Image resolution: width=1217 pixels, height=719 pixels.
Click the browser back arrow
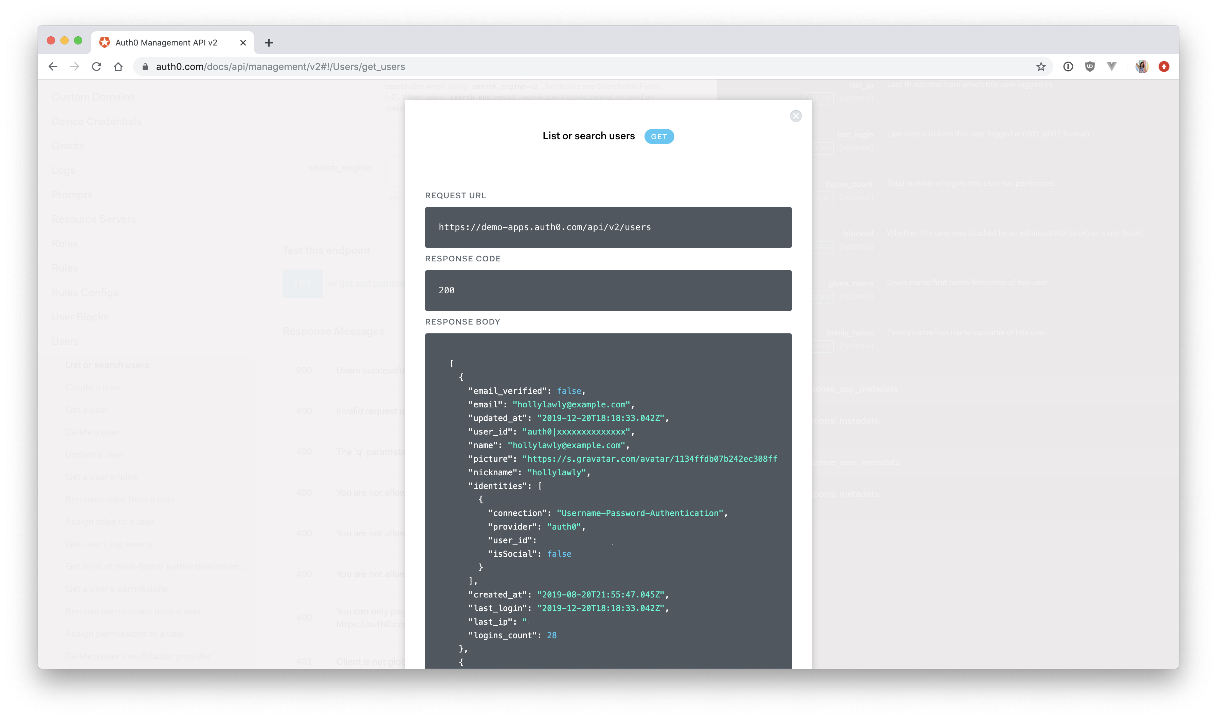click(53, 67)
